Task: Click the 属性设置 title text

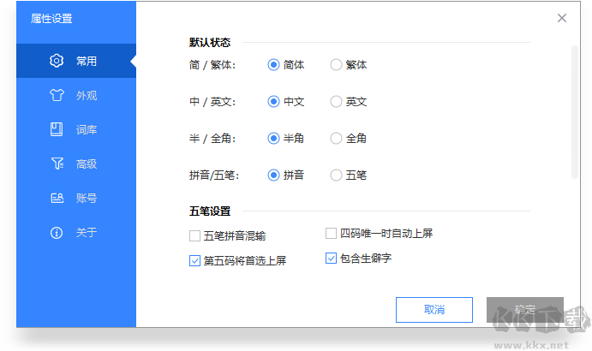Action: tap(51, 19)
